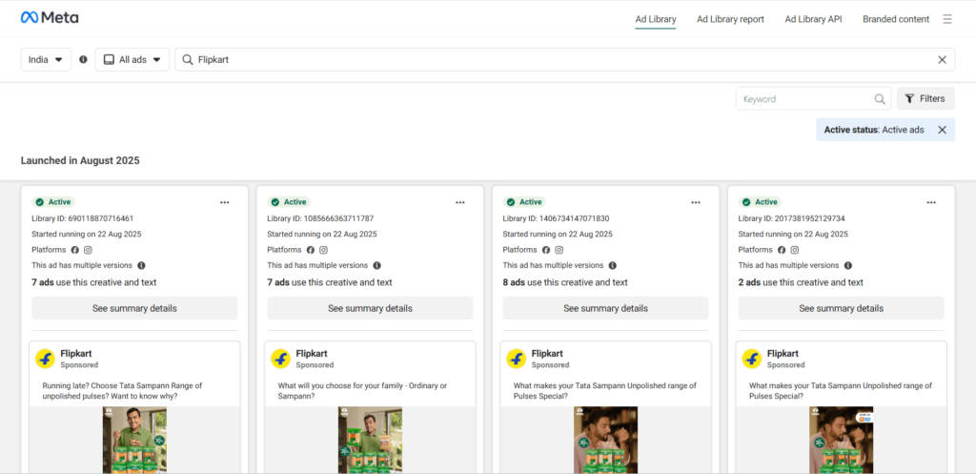See summary details for ad 1085666363711787
The width and height of the screenshot is (976, 474).
pyautogui.click(x=371, y=308)
